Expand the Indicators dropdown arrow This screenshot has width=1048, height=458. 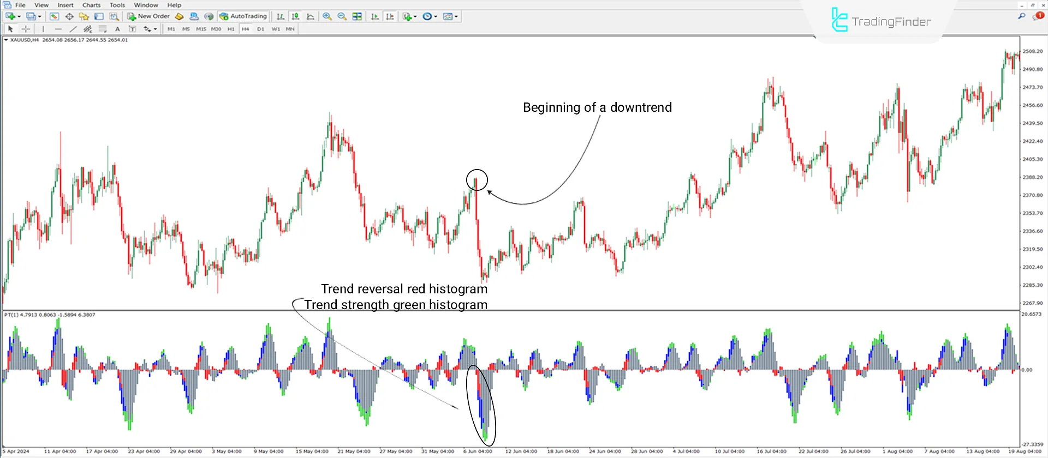click(x=415, y=16)
